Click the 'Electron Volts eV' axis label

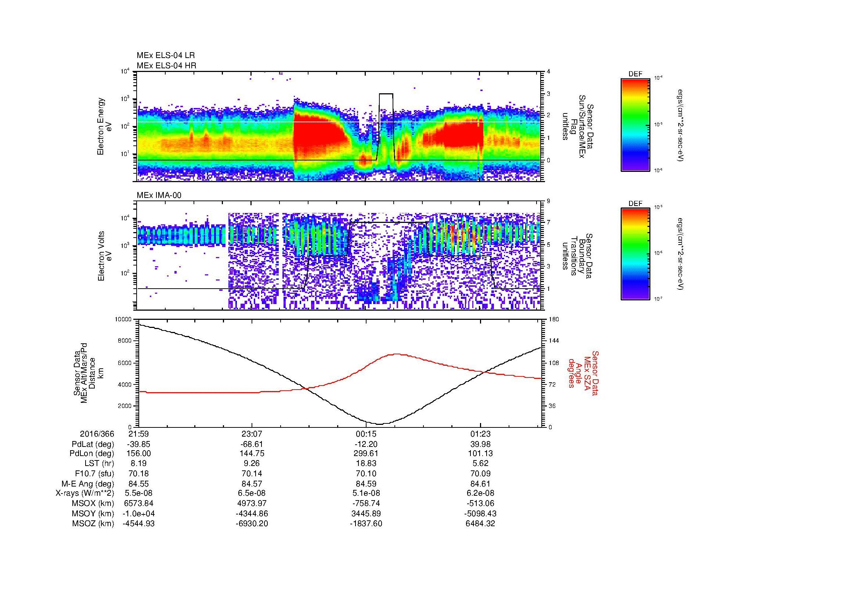(104, 256)
